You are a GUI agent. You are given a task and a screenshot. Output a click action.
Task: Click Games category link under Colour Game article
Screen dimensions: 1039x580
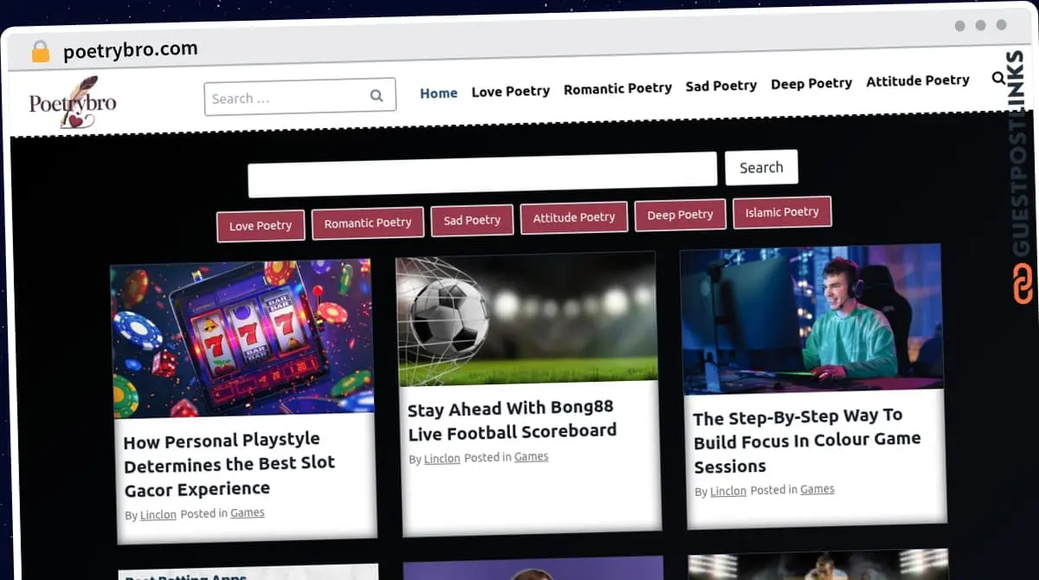click(816, 489)
